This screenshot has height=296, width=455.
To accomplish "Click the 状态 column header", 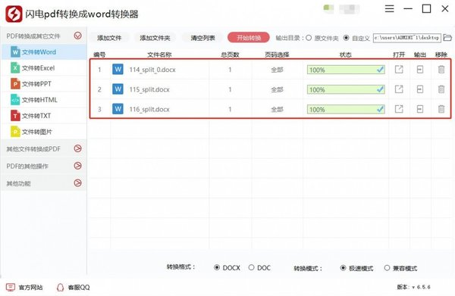I will (x=345, y=55).
